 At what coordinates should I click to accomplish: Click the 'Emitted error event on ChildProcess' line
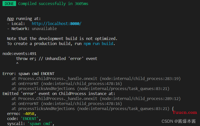point(59,94)
